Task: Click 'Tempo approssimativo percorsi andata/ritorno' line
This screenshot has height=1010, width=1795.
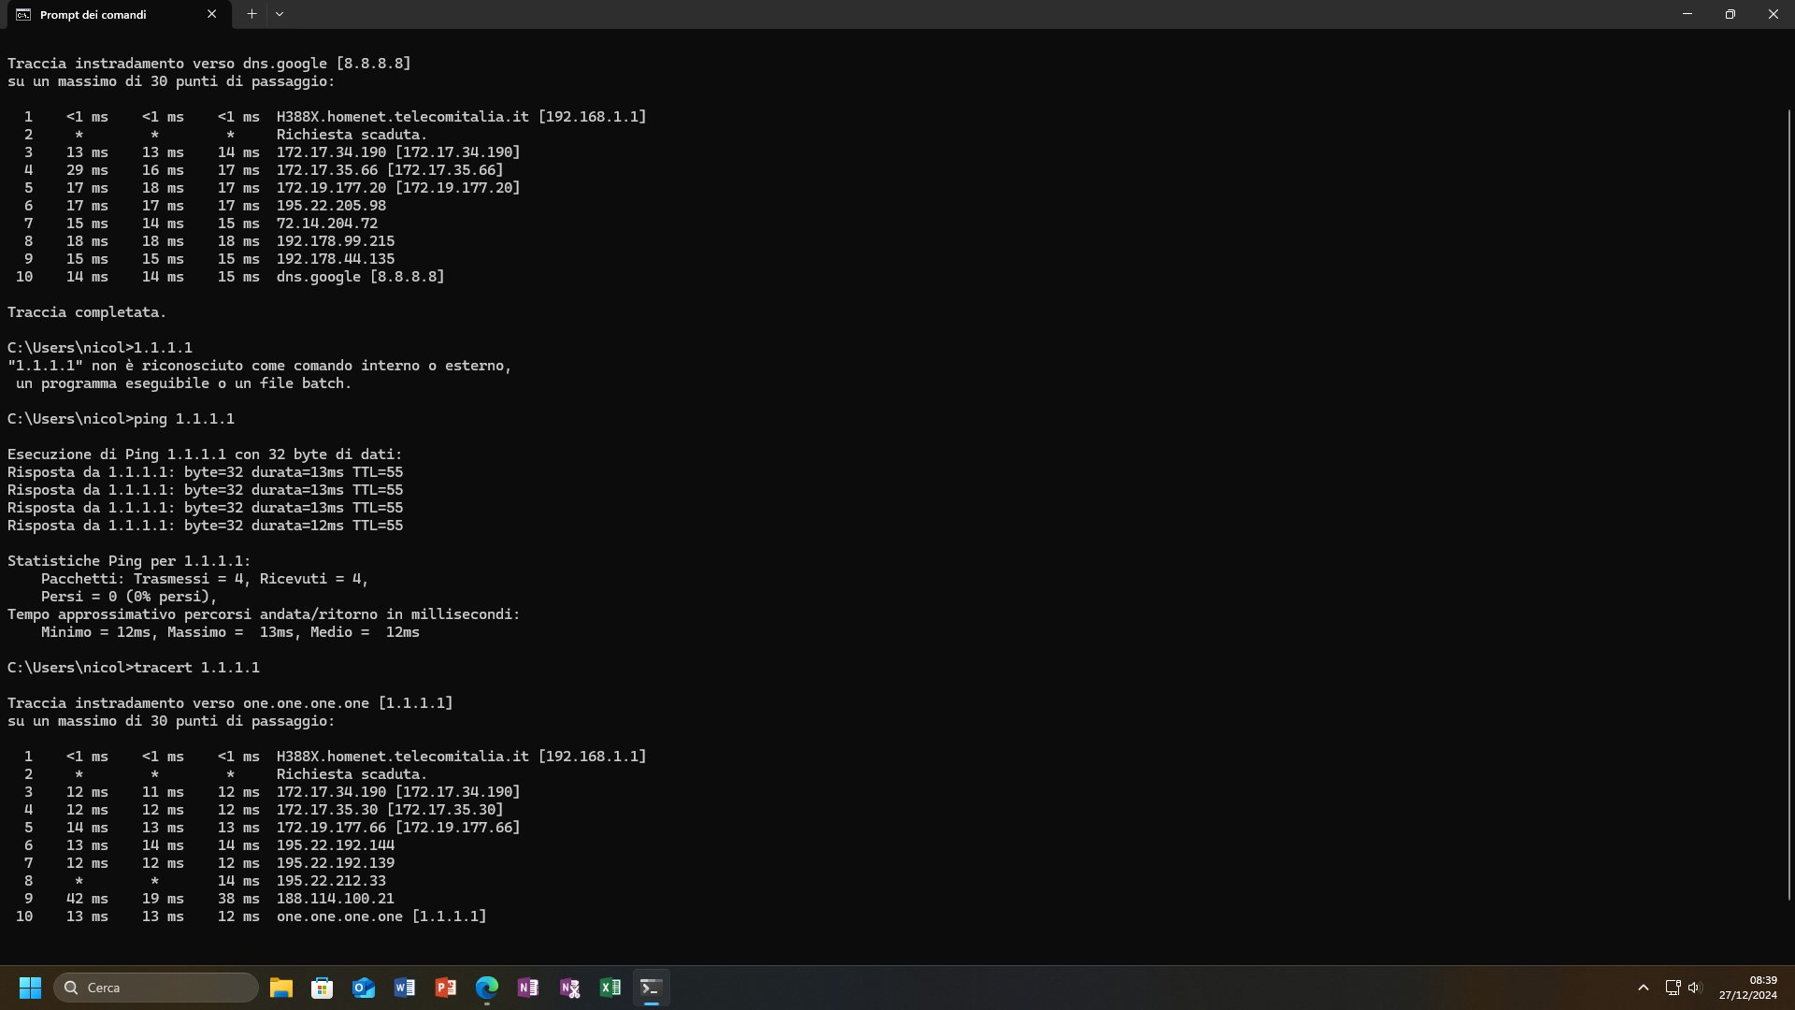Action: (264, 614)
